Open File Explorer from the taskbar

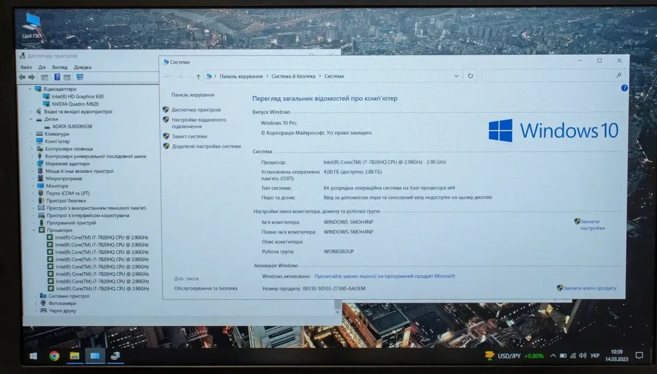(x=74, y=356)
